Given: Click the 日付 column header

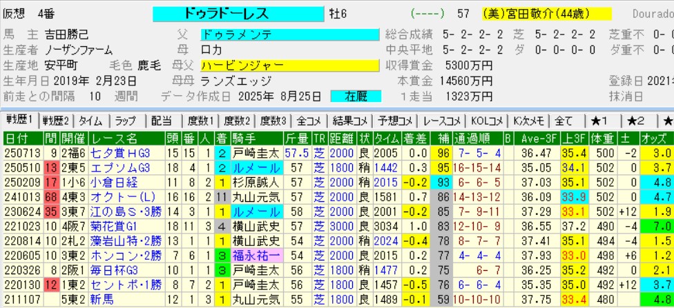Looking at the screenshot, I should coord(18,138).
